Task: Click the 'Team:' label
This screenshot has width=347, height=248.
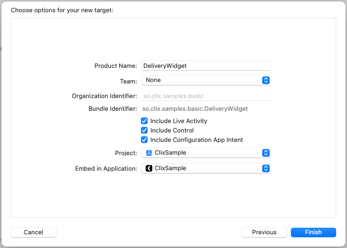Action: 129,82
